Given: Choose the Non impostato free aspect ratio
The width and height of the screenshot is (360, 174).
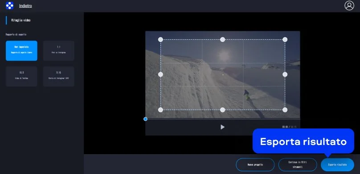Looking at the screenshot, I should (21, 51).
